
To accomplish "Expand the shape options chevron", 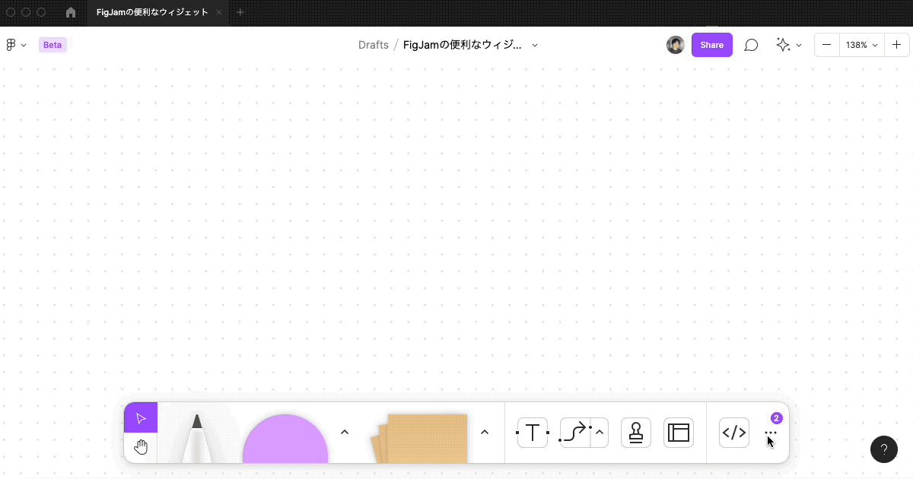I will point(345,431).
